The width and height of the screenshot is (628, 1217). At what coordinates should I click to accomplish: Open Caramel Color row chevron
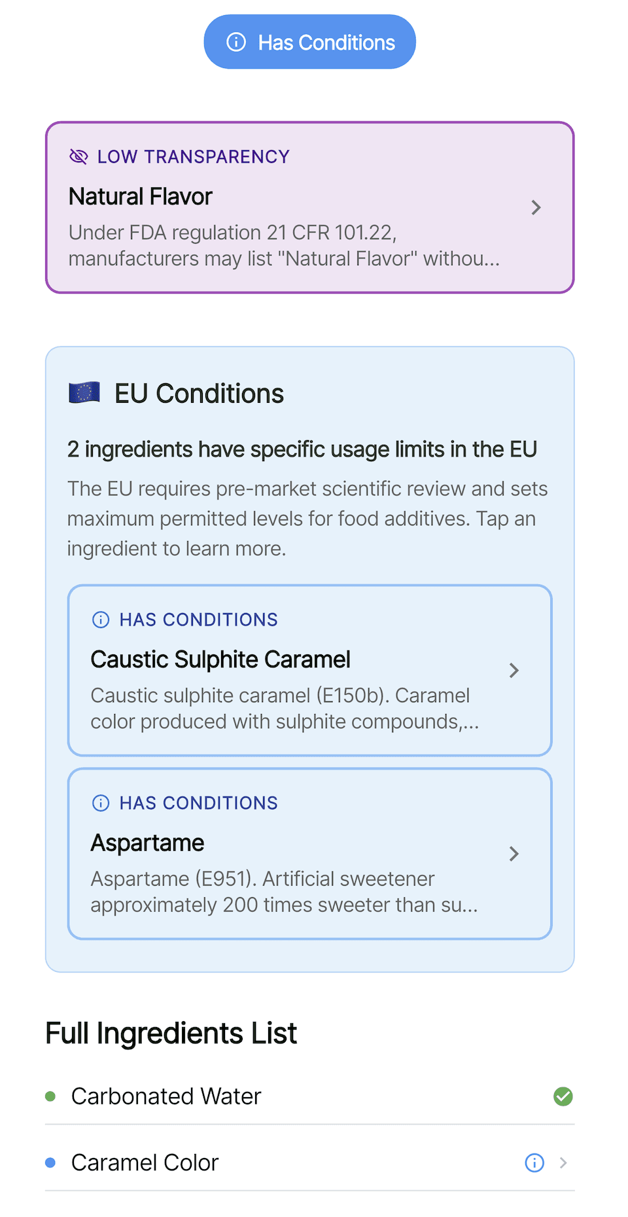tap(563, 1163)
